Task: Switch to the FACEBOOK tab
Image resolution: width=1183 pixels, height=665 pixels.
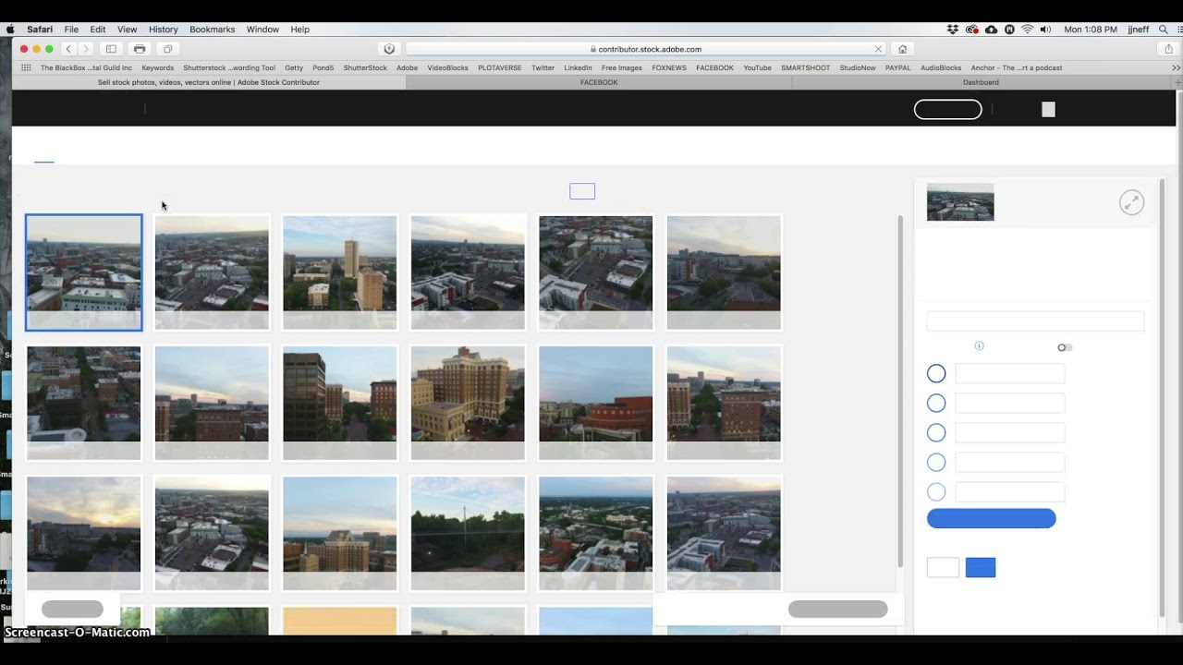Action: (x=599, y=82)
